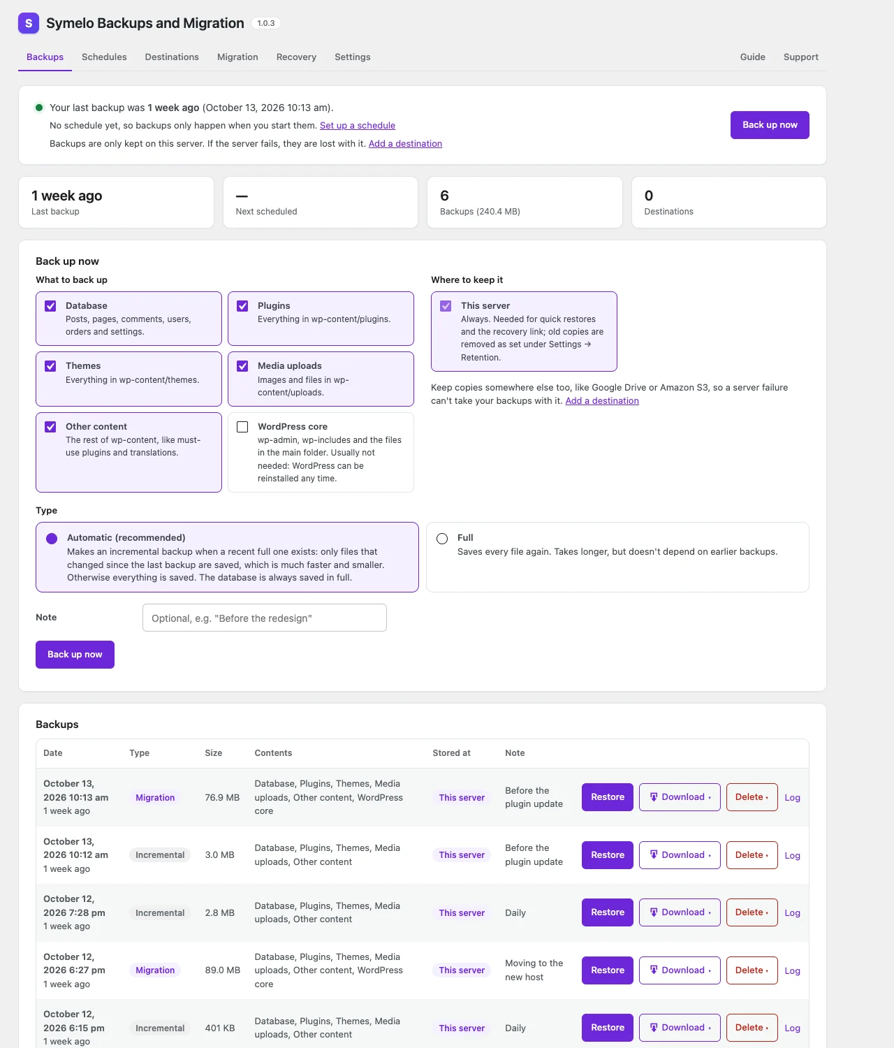
Task: Open Delete dropdown for October 13 10:12 am backup
Action: 752,855
